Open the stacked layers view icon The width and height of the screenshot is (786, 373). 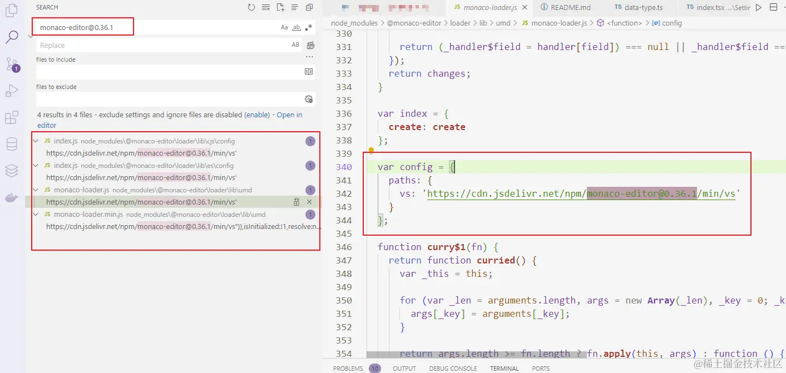[12, 171]
